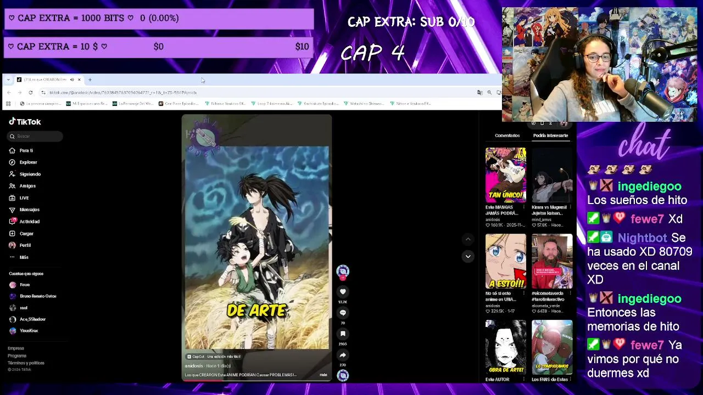Image resolution: width=703 pixels, height=395 pixels.
Task: Switch to the Comentarios tab
Action: 507,136
